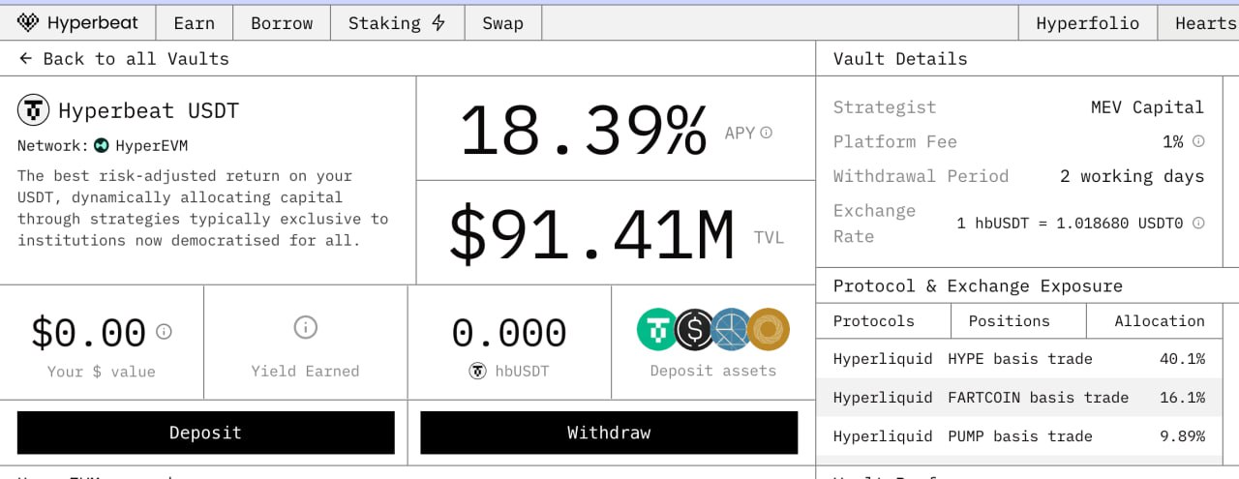Click the back arrow to all Vaults
The height and width of the screenshot is (479, 1239).
tap(25, 59)
